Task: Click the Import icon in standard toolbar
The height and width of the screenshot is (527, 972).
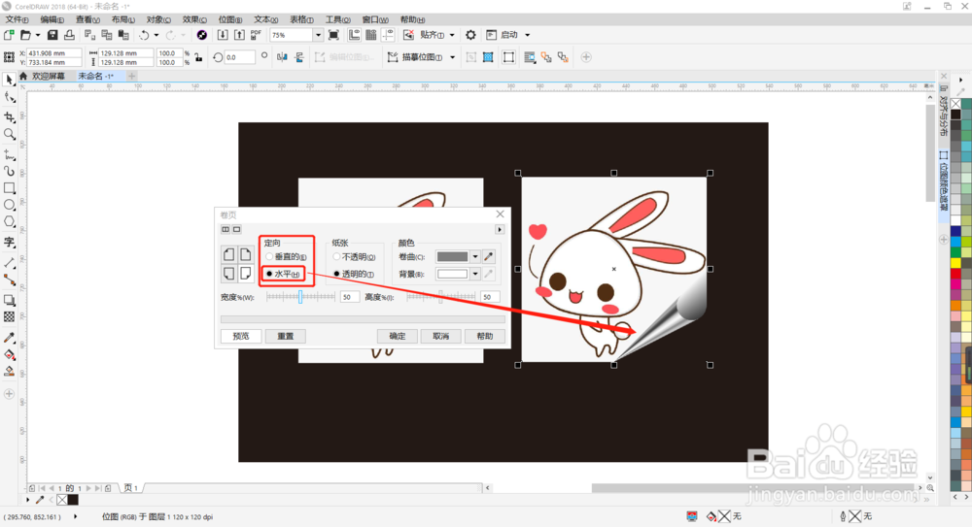Action: pos(223,35)
